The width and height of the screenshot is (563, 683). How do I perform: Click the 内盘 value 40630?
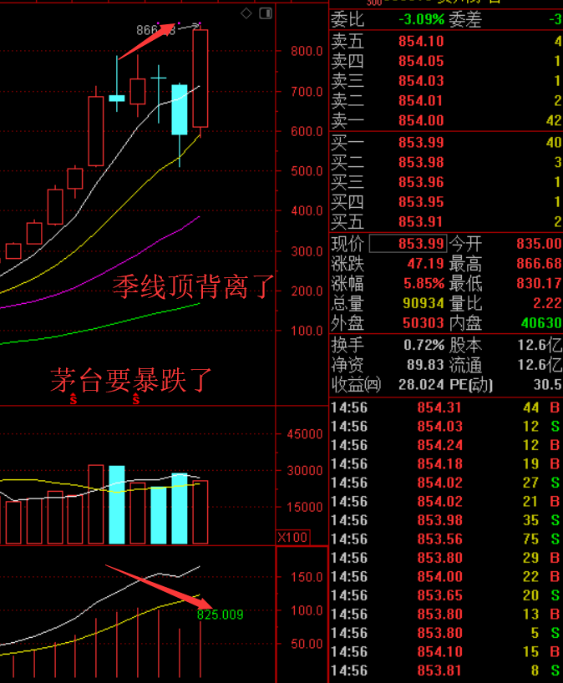[x=541, y=323]
